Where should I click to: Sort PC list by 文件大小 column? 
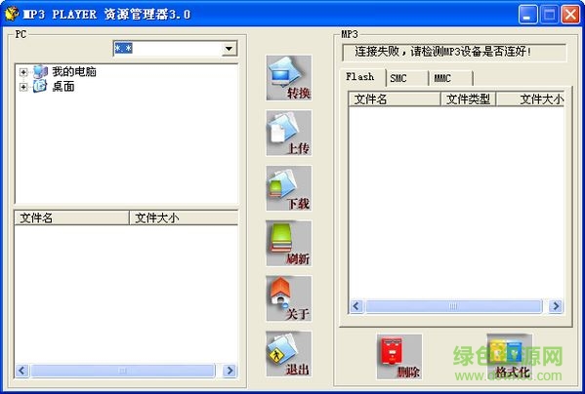pos(184,217)
